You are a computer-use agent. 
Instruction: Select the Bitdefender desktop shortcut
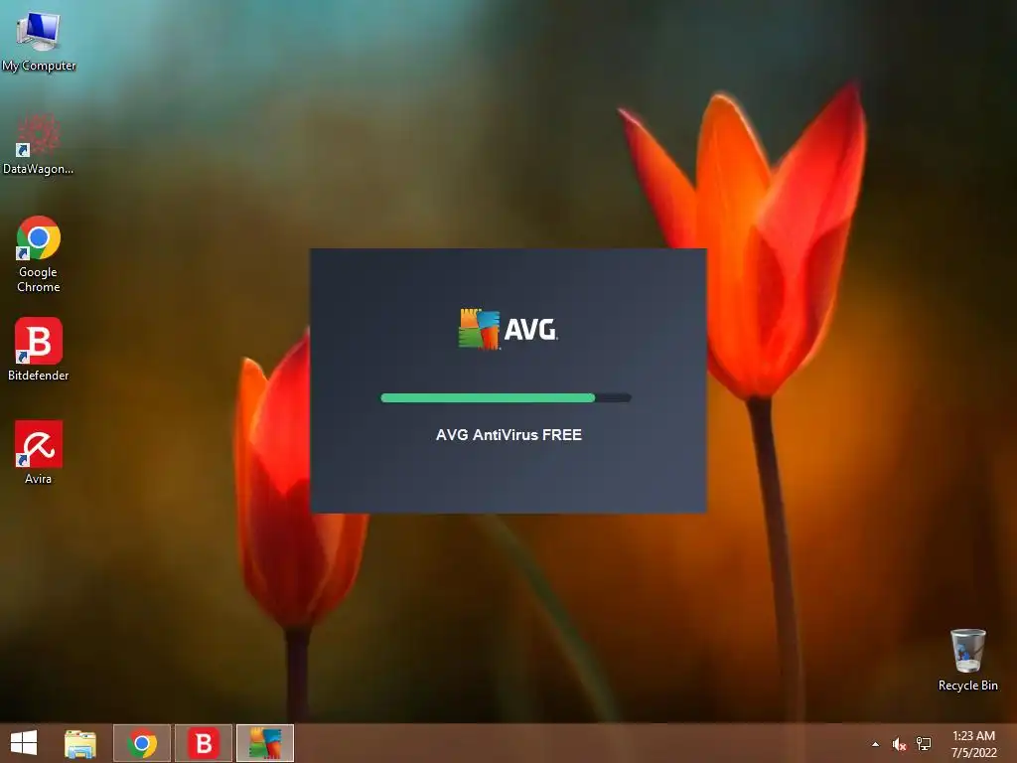pos(39,349)
